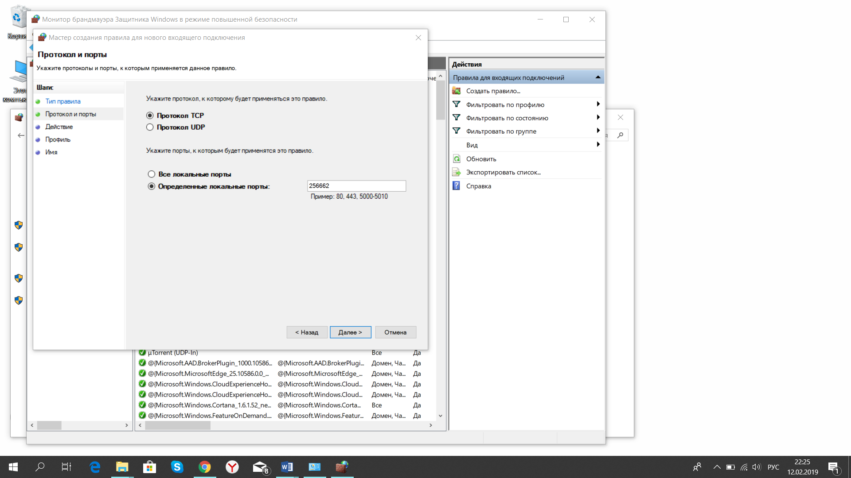Click the filter icon for 'Фильтровать по профилю'
851x478 pixels.
click(456, 104)
